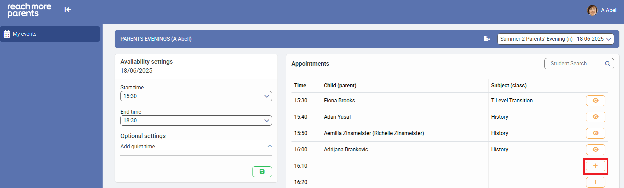Select My events in the sidebar
This screenshot has width=624, height=188.
pyautogui.click(x=25, y=34)
